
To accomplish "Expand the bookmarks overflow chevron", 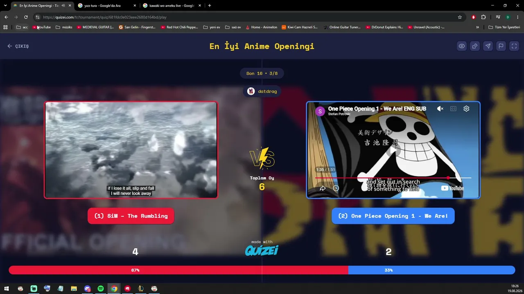I will click(x=477, y=27).
